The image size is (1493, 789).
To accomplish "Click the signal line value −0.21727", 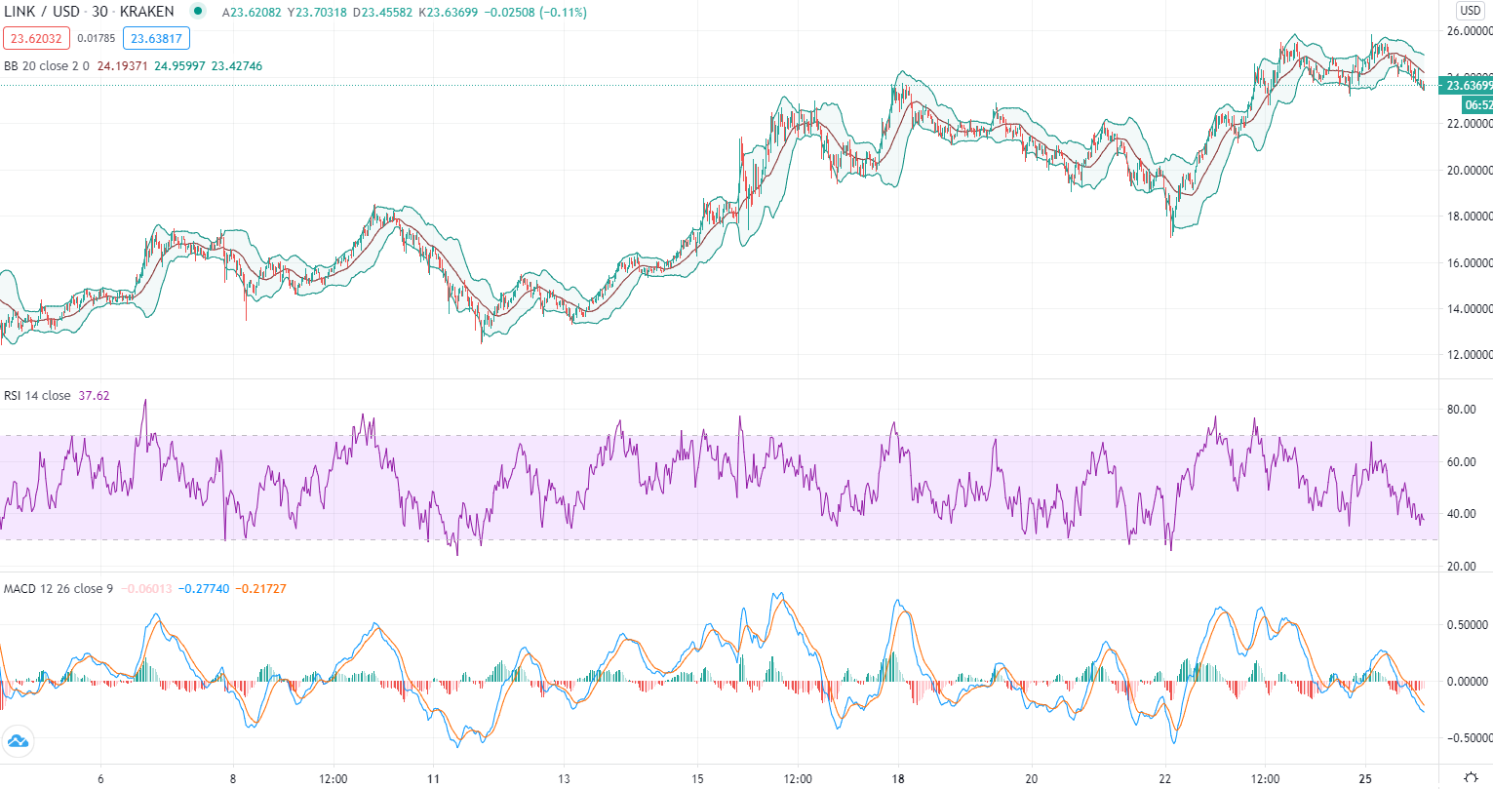I will [x=261, y=589].
